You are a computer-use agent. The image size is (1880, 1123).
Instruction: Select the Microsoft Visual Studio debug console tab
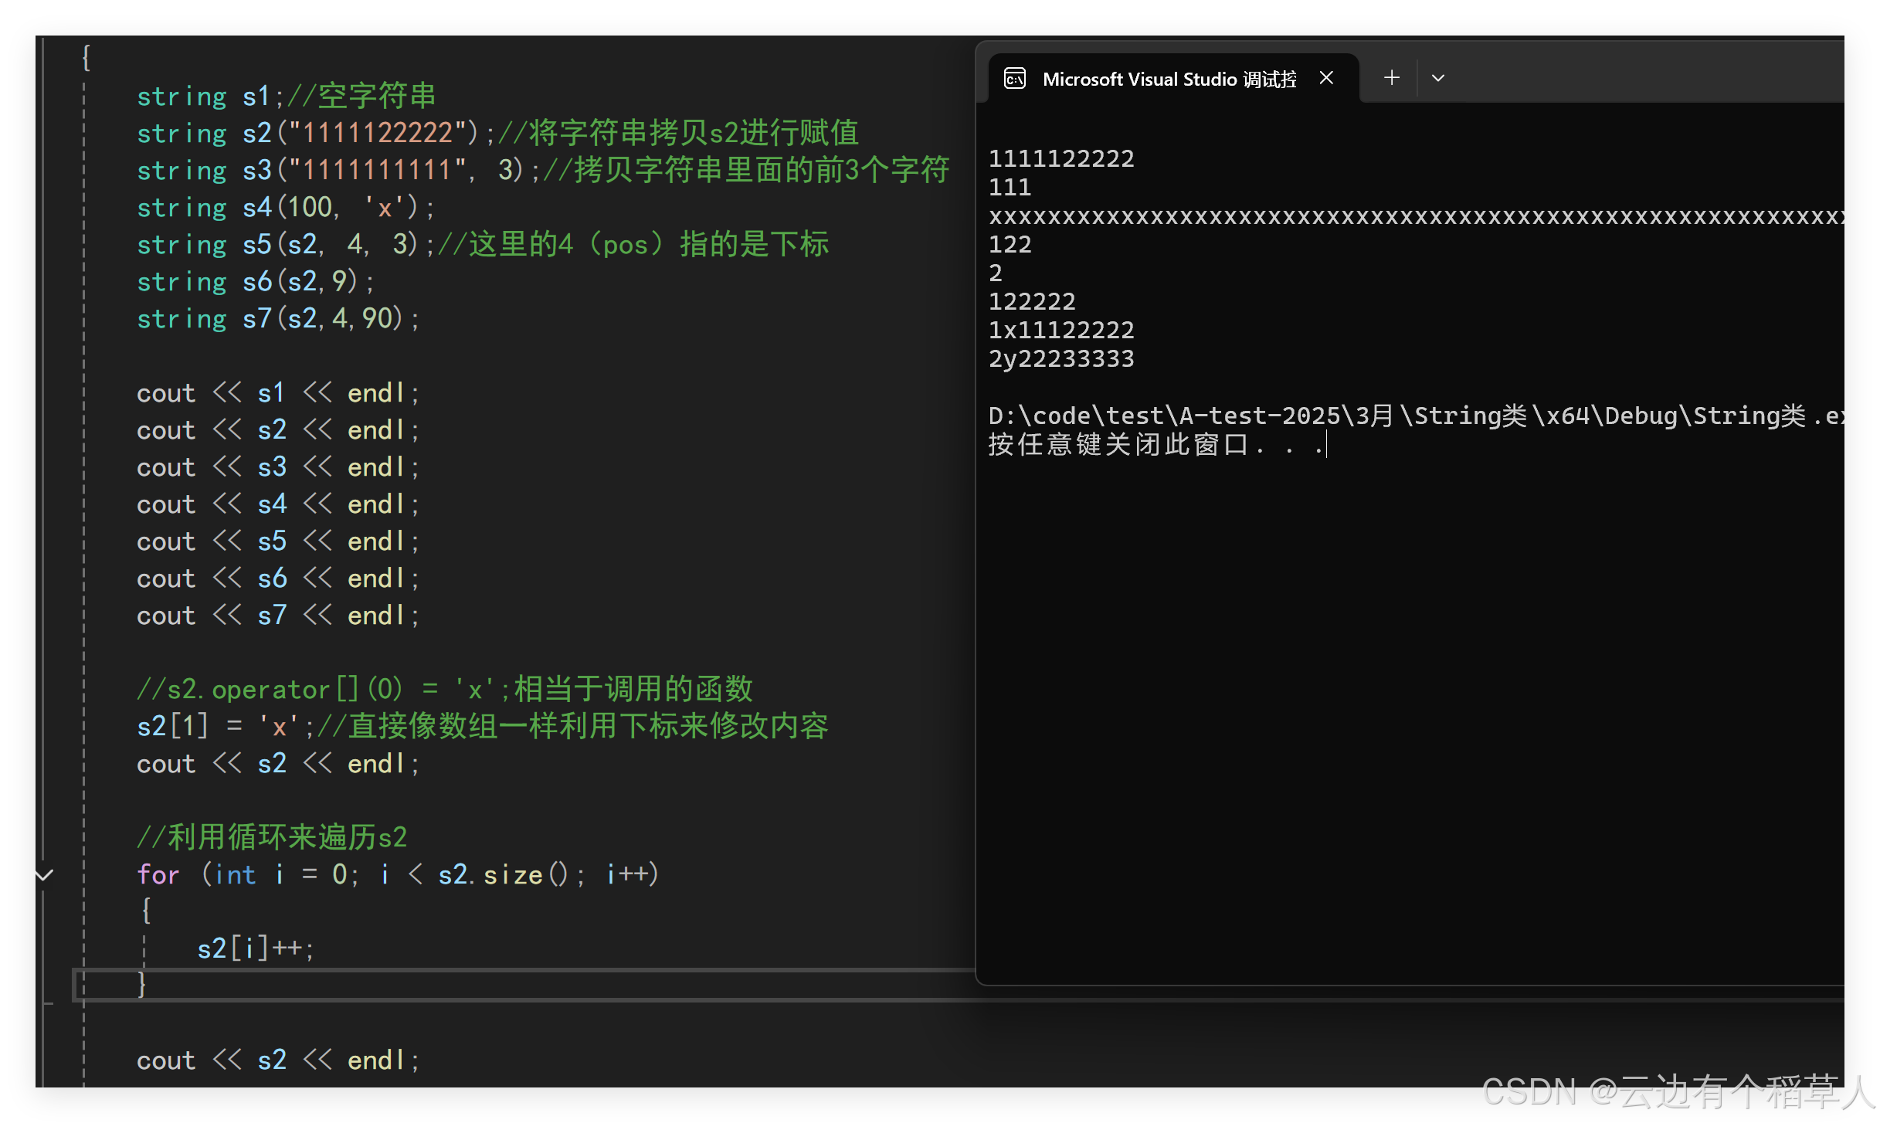tap(1169, 79)
